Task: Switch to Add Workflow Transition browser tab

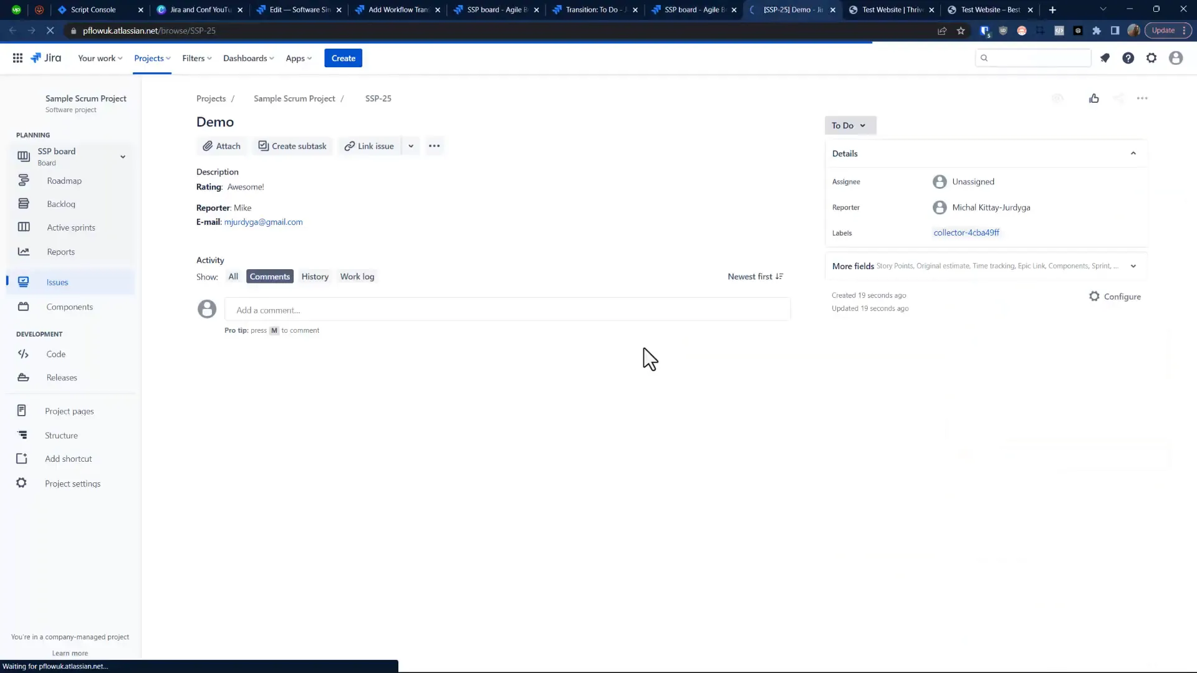Action: tap(398, 9)
